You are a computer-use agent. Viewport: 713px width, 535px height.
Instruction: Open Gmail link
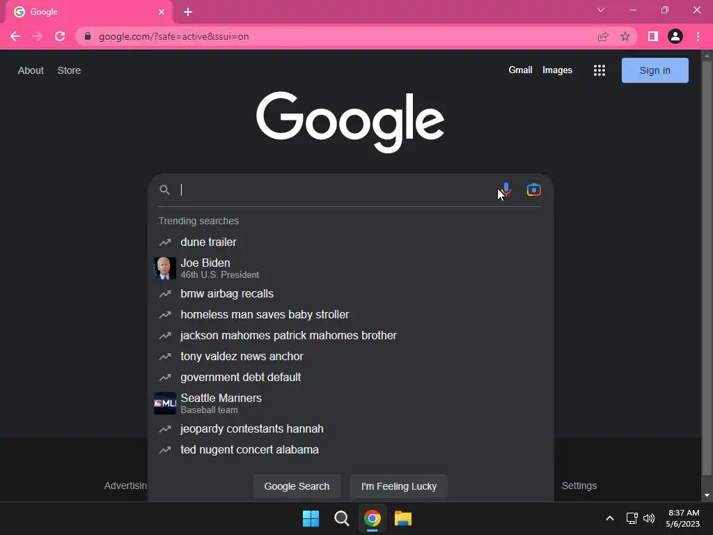click(520, 70)
